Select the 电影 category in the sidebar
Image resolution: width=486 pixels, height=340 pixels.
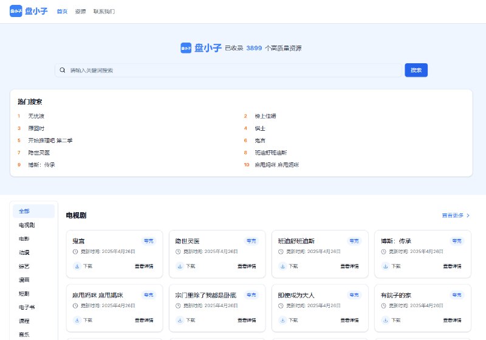click(x=24, y=238)
